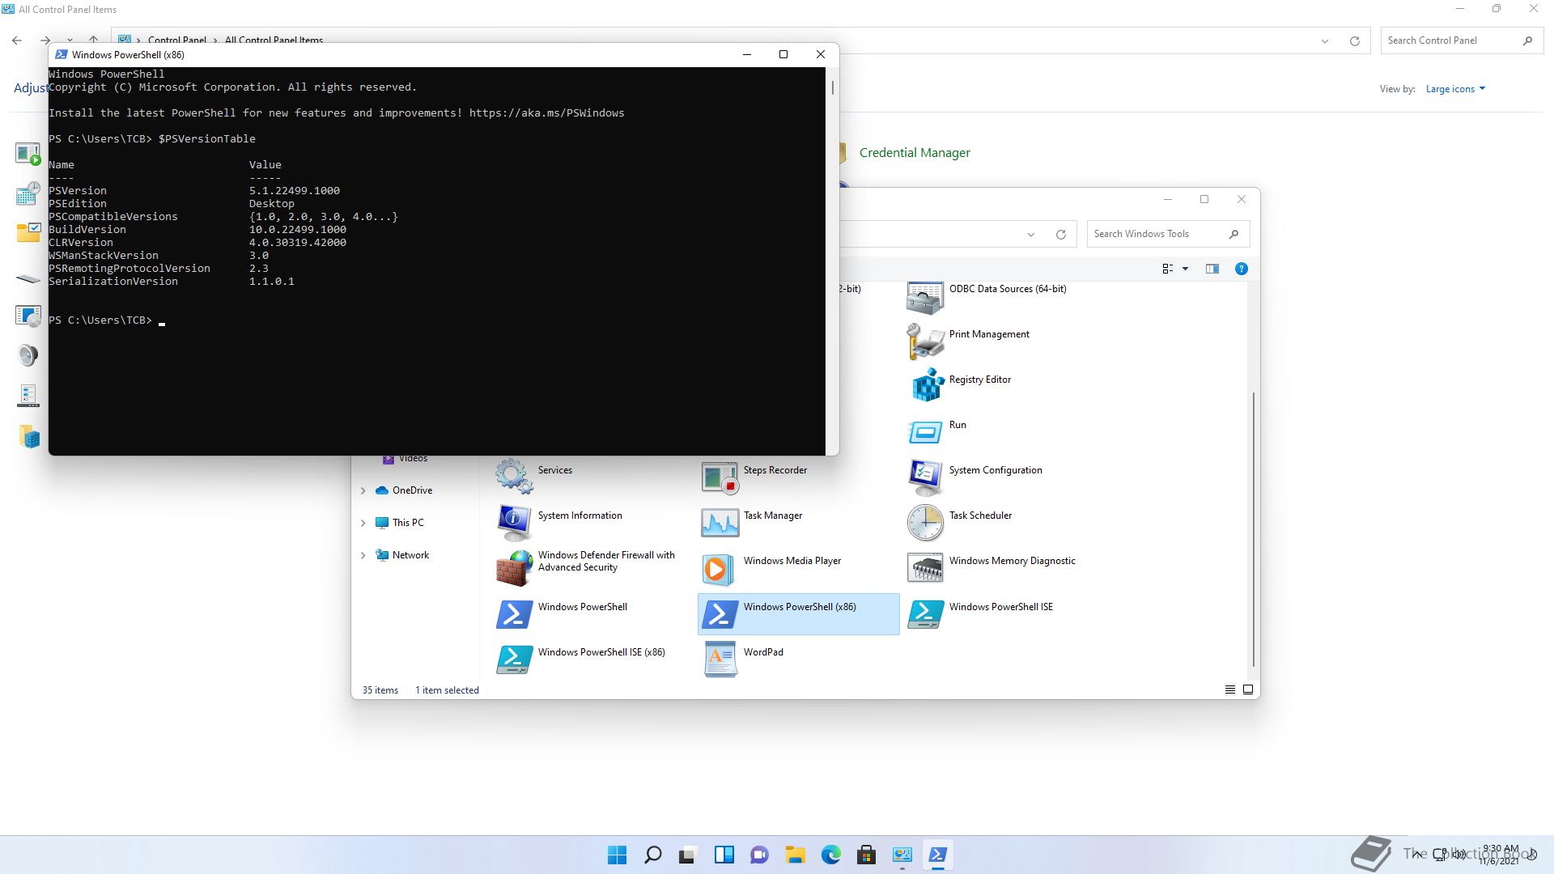Screen dimensions: 1554x874
Task: Open the Services gear icon
Action: click(x=514, y=476)
